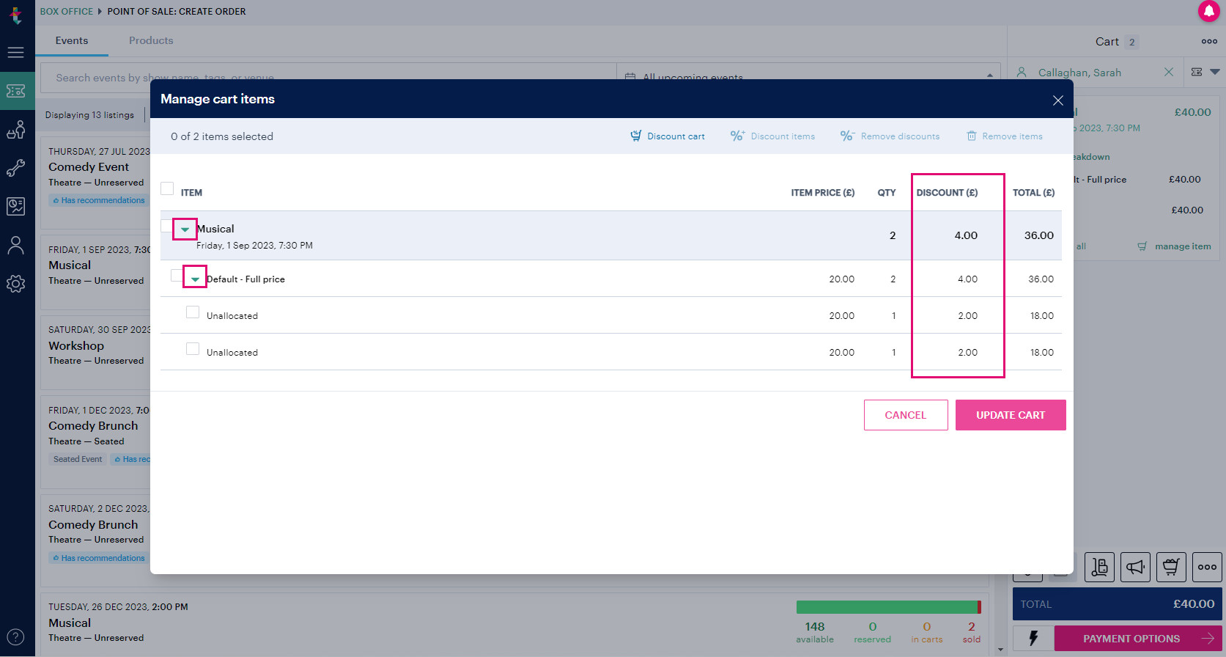Viewport: 1226px width, 657px height.
Task: Click Has recommendations tag under Comedy Event
Action: pyautogui.click(x=99, y=200)
